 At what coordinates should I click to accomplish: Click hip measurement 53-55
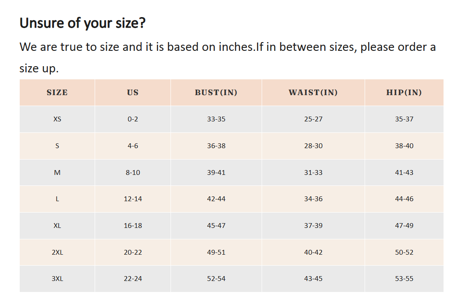tap(404, 279)
